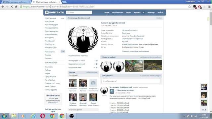Screen dimensions: 212x119
Task: Open 'Мои Друзья' in left sidebar
Action: pos(49,21)
